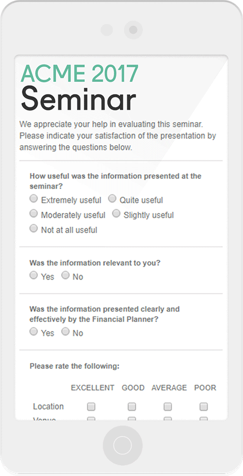Check Location as Good
The width and height of the screenshot is (243, 476).
(x=132, y=406)
